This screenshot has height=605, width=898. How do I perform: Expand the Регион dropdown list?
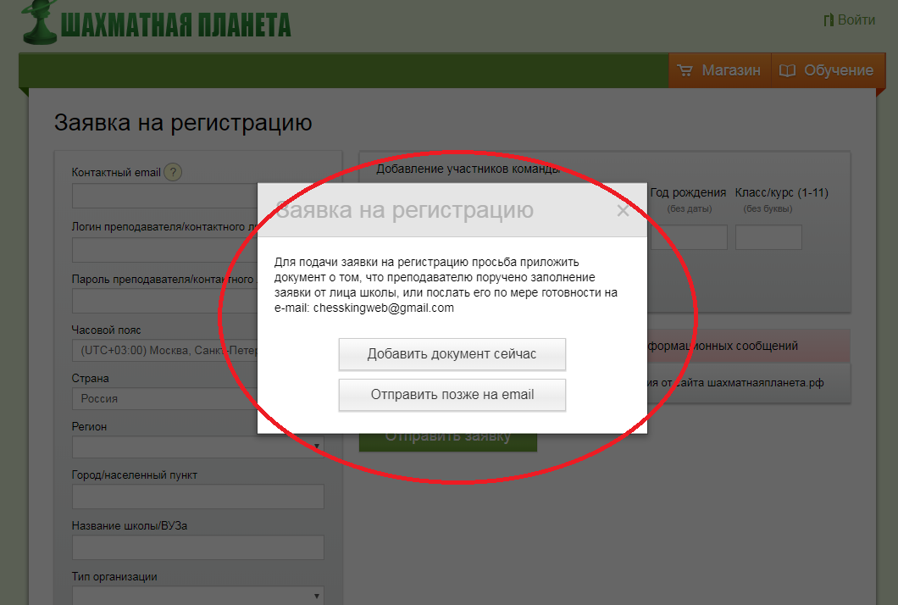click(x=197, y=447)
